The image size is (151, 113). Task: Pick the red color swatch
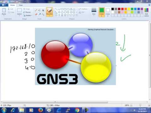point(122,9)
